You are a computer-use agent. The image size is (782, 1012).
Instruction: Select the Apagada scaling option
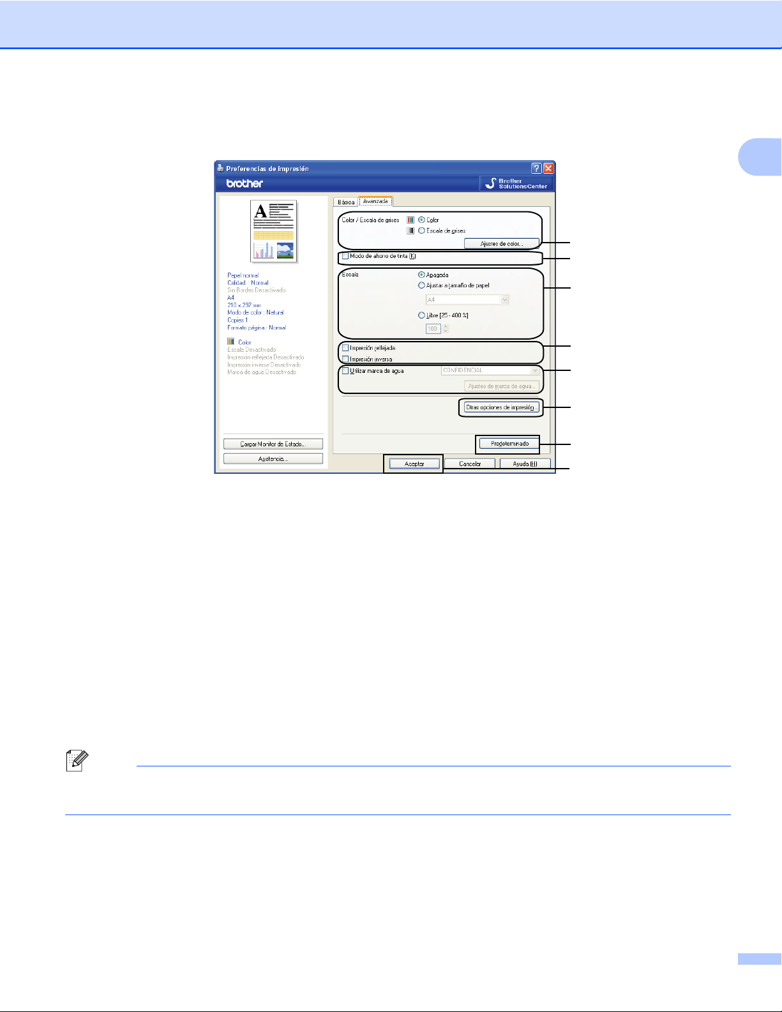point(421,275)
